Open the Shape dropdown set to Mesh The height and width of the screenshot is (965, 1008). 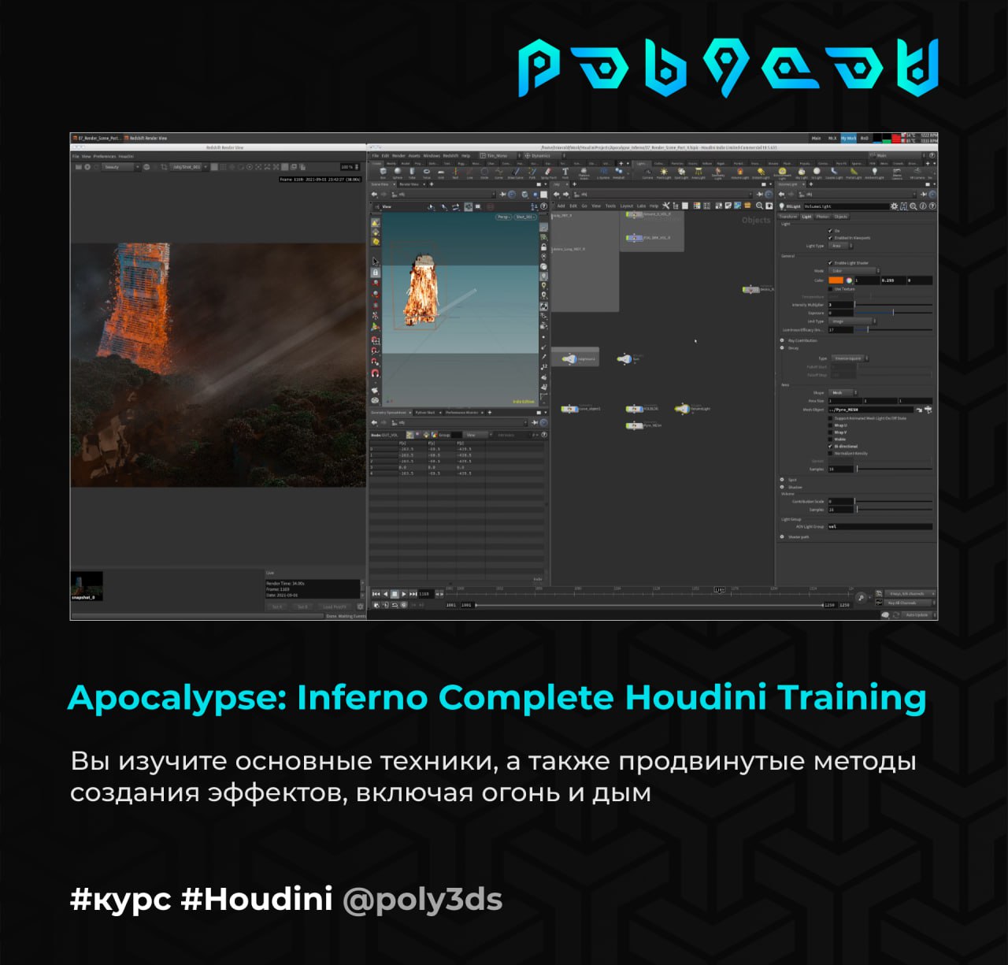pyautogui.click(x=843, y=392)
